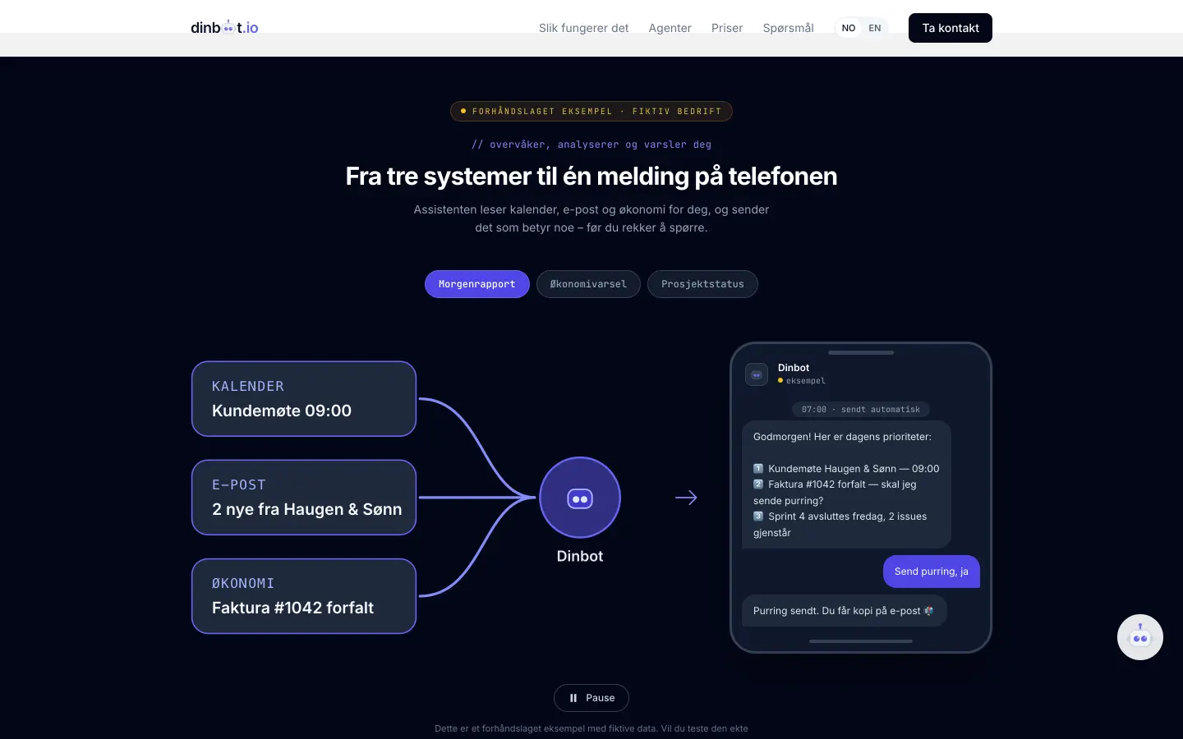Click the 'Dette er et forhåndslaget eksempel' note
Viewport: 1183px width, 739px height.
[591, 728]
